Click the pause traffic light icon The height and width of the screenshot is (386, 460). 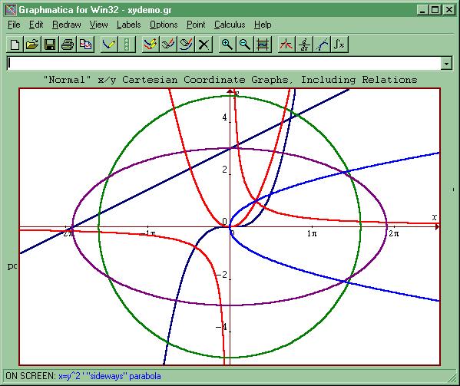click(127, 45)
